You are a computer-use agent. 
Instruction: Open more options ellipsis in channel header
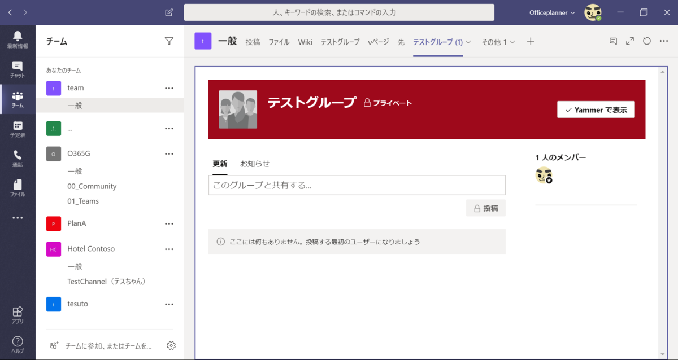(664, 41)
